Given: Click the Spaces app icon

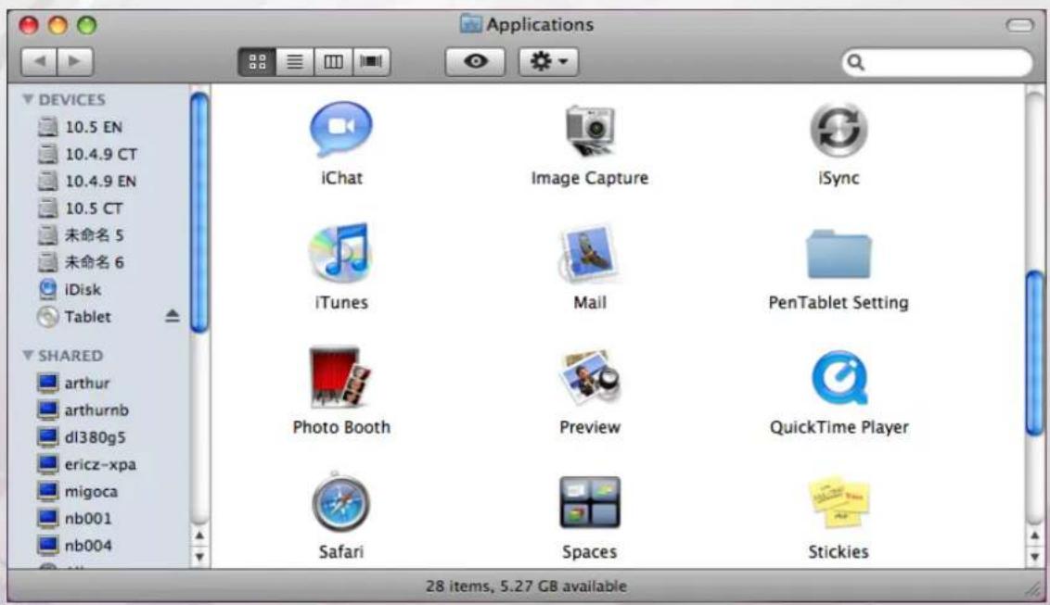Looking at the screenshot, I should coord(589,502).
